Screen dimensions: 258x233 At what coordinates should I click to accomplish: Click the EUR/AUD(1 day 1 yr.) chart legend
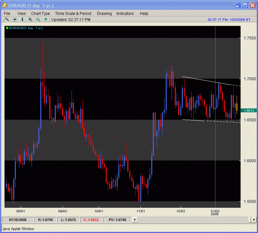(26, 28)
